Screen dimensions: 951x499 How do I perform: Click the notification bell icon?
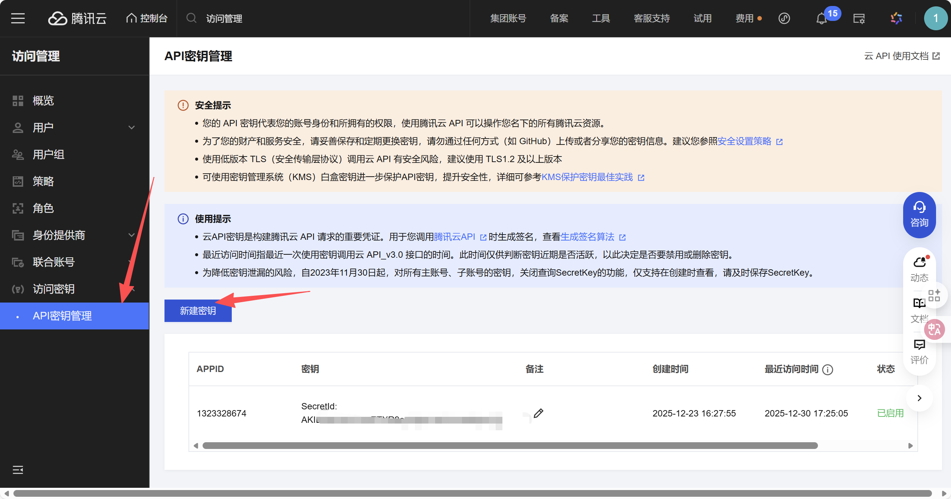click(x=821, y=19)
